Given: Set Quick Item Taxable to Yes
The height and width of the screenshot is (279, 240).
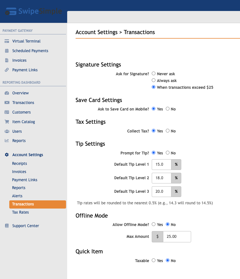Looking at the screenshot, I should click(154, 260).
